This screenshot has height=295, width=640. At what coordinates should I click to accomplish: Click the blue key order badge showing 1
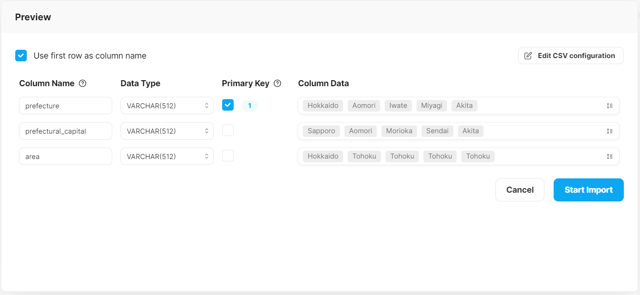pyautogui.click(x=249, y=106)
